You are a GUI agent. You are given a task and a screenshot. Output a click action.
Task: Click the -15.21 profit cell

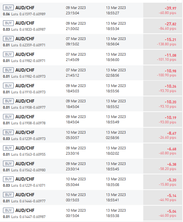pyautogui.click(x=163, y=42)
